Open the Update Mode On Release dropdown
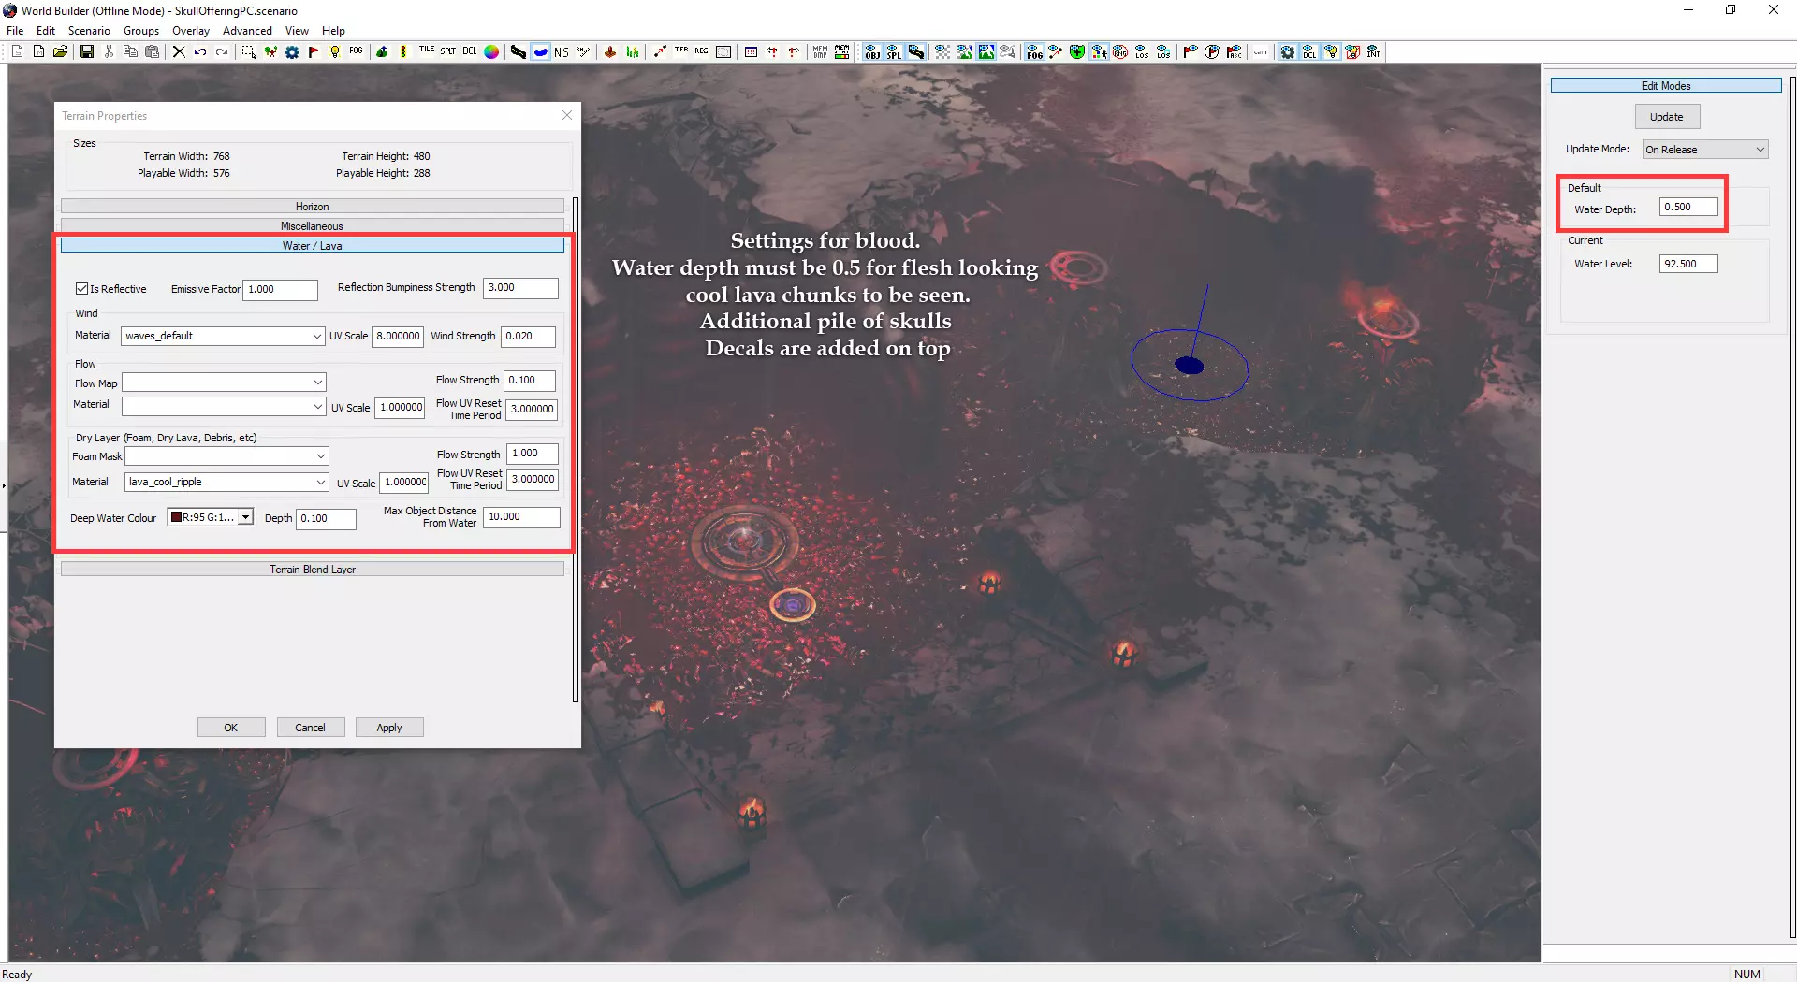 [x=1704, y=150]
